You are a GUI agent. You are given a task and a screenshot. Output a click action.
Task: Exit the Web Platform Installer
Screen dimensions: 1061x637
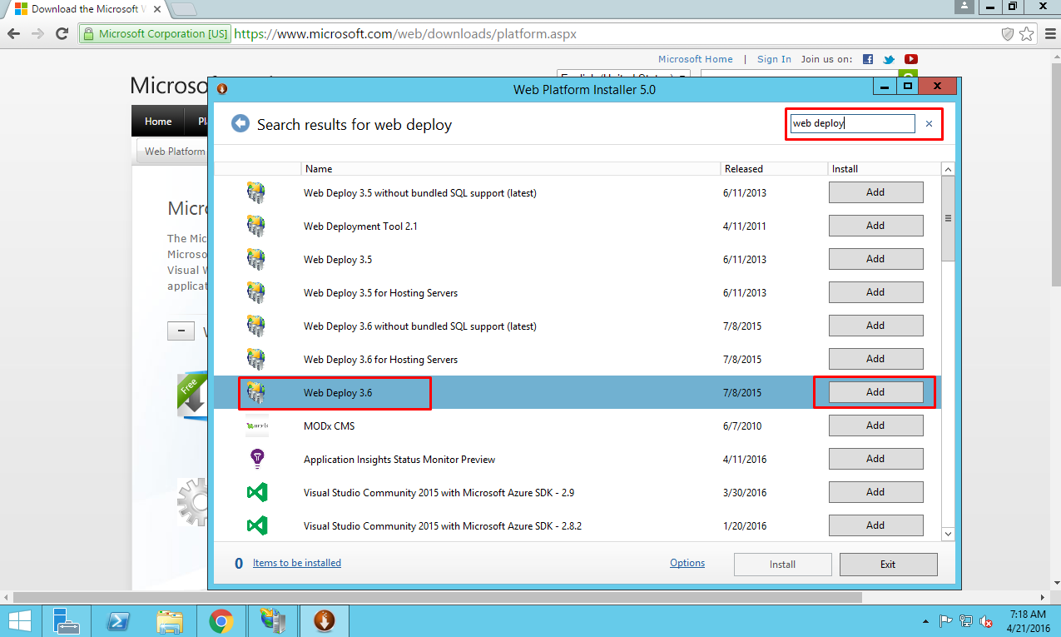pos(888,565)
